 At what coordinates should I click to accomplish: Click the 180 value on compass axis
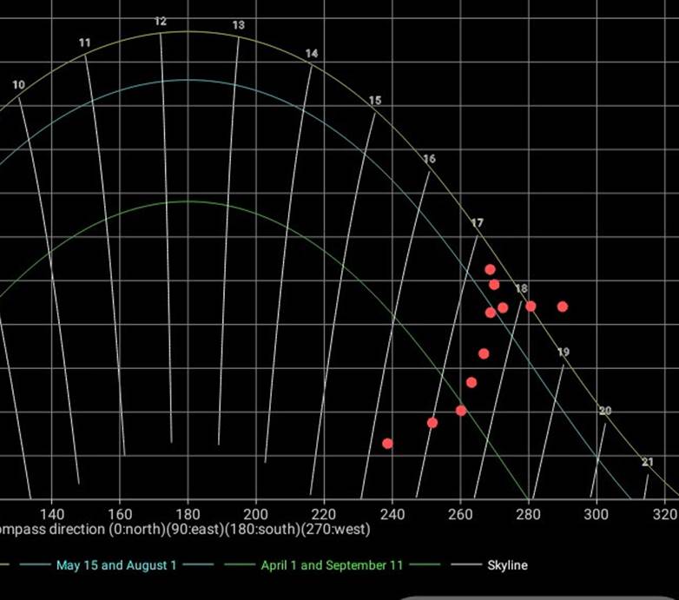click(188, 513)
